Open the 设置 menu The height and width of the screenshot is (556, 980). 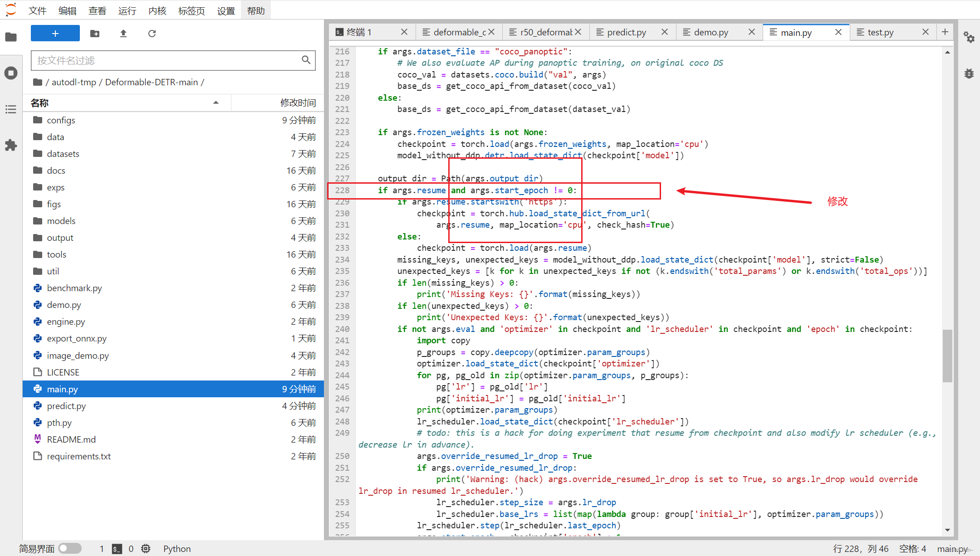(x=225, y=10)
